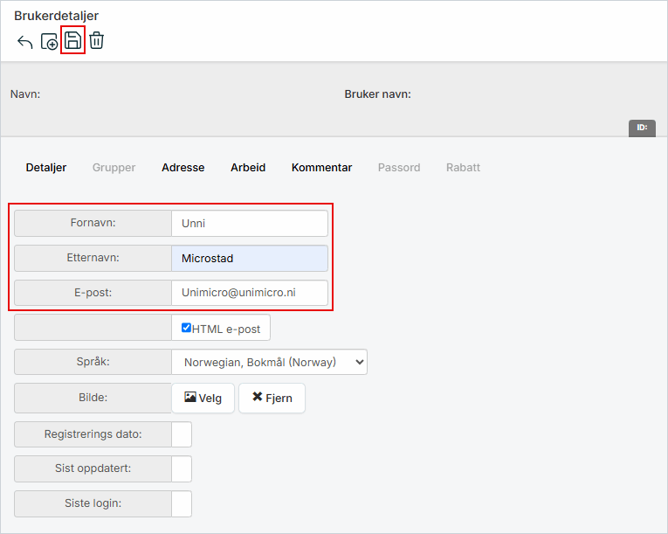The height and width of the screenshot is (534, 668).
Task: Switch to the Detaljer tab
Action: pyautogui.click(x=46, y=168)
